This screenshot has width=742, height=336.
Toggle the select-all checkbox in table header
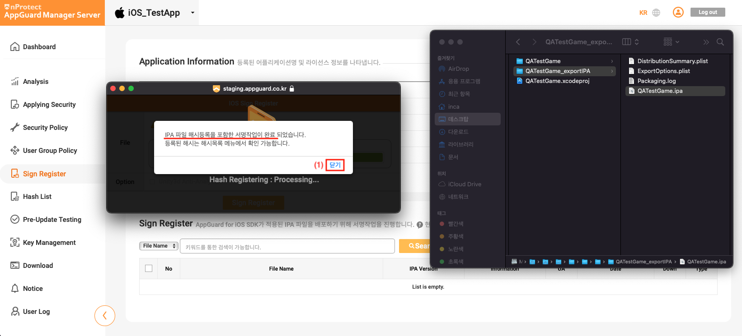[149, 268]
